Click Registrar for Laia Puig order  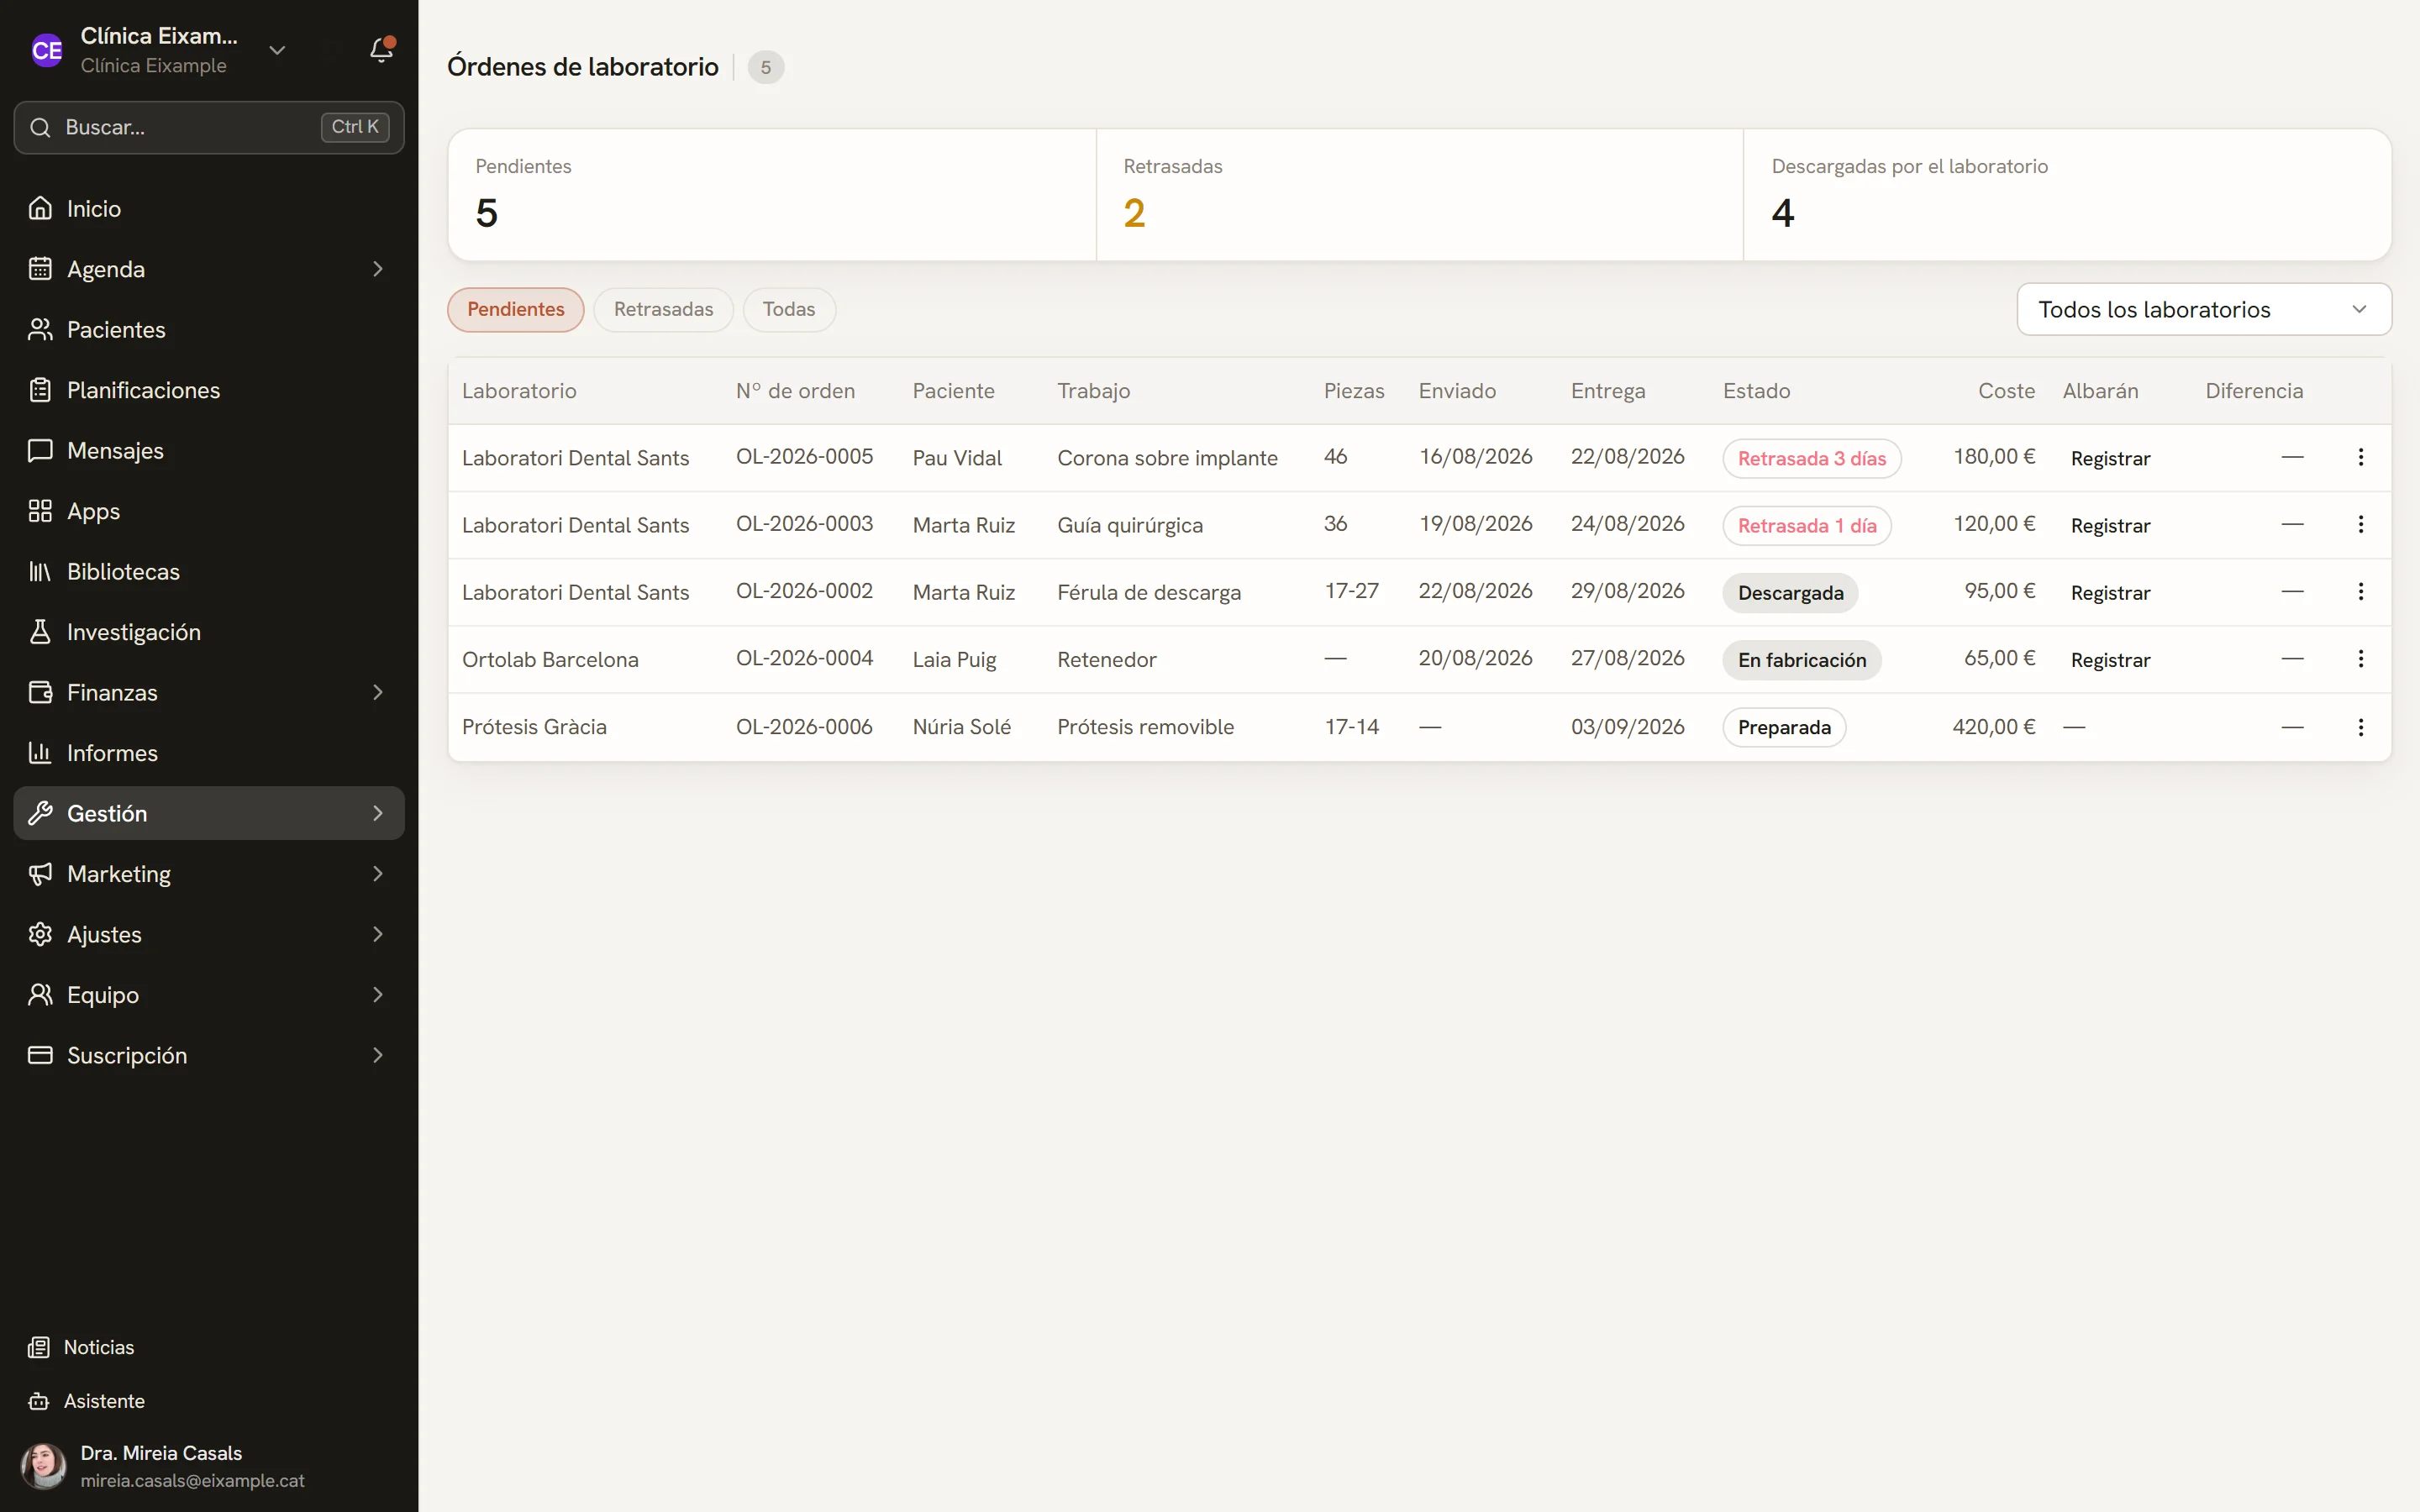(x=2110, y=659)
